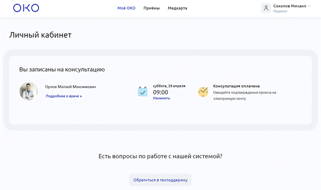The image size is (321, 190).
Task: Click doctor name Орлов Матвей Максимович
Action: point(71,87)
